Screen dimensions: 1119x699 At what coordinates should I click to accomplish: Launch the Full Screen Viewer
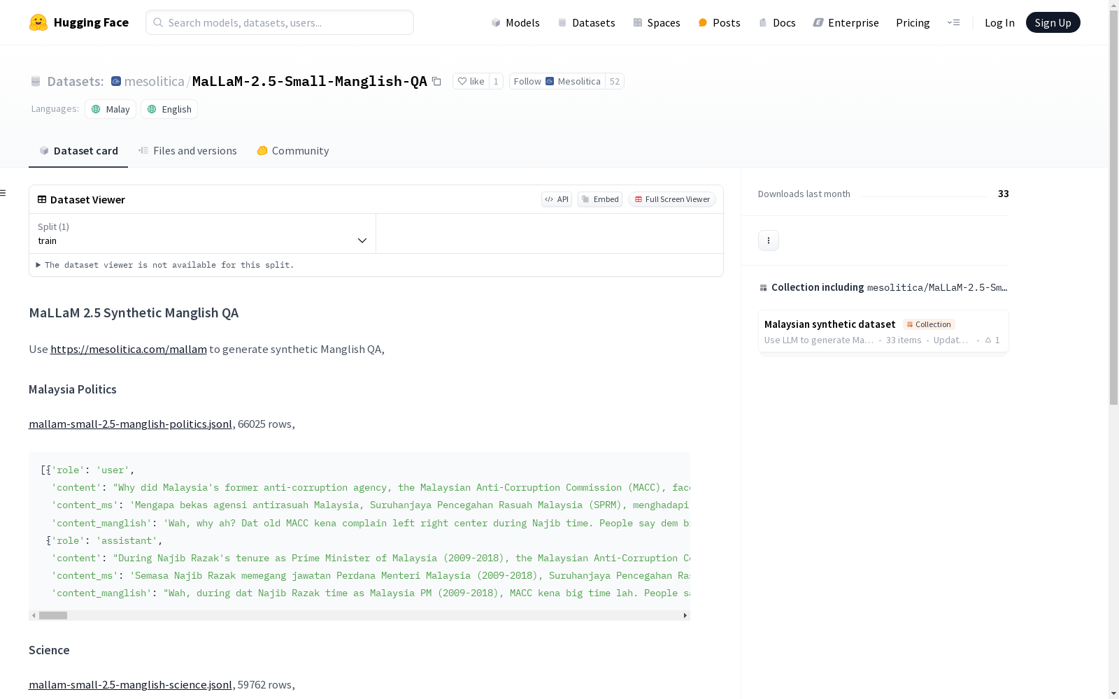(x=672, y=199)
